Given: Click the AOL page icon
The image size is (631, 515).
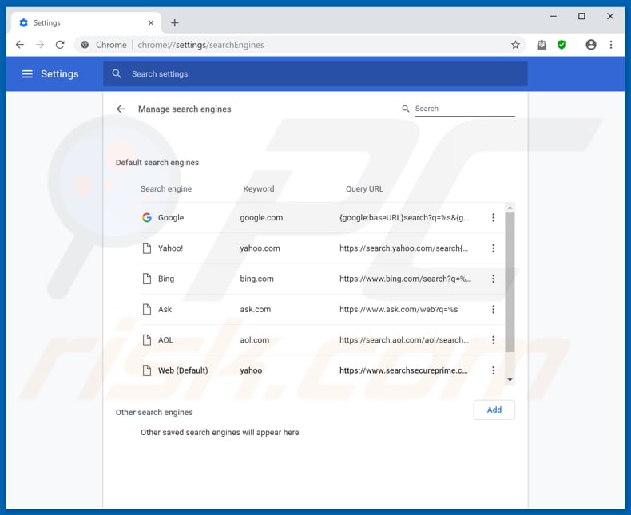Looking at the screenshot, I should click(x=147, y=340).
